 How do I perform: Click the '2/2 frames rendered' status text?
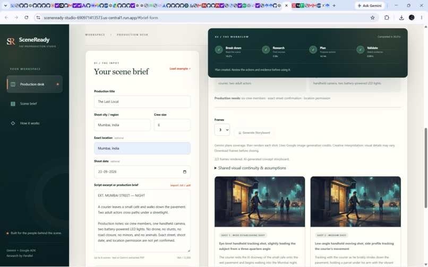[x=252, y=159]
